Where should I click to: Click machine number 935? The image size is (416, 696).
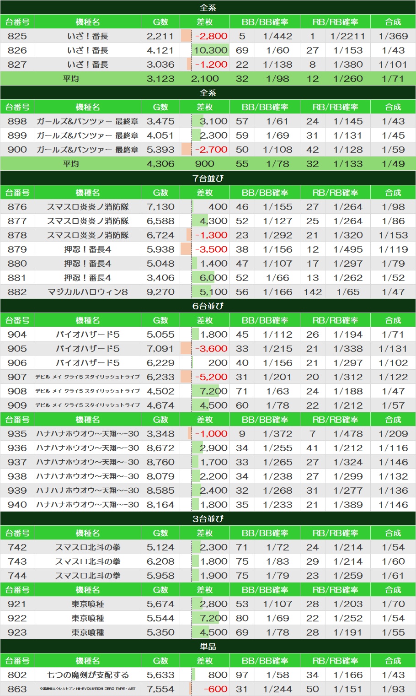[17, 434]
